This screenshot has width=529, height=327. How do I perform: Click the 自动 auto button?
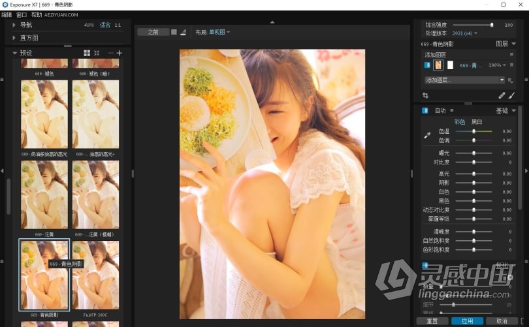coord(440,110)
